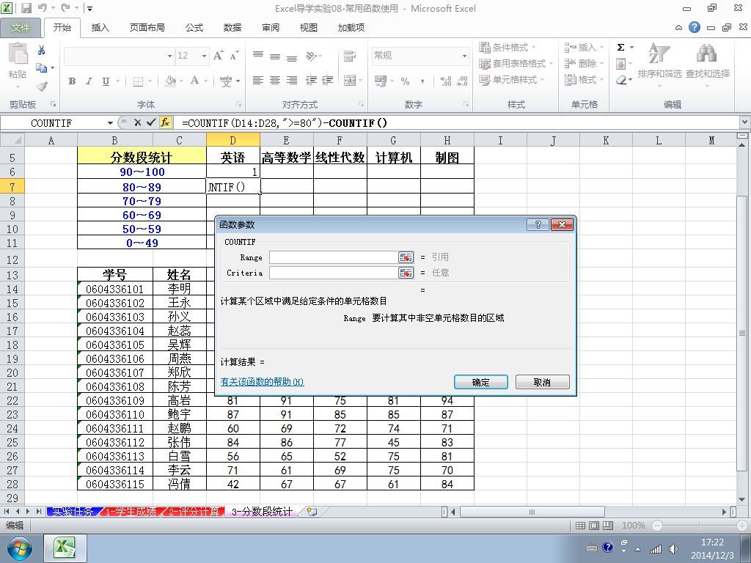
Task: Click the comma style icon
Action: pyautogui.click(x=422, y=81)
